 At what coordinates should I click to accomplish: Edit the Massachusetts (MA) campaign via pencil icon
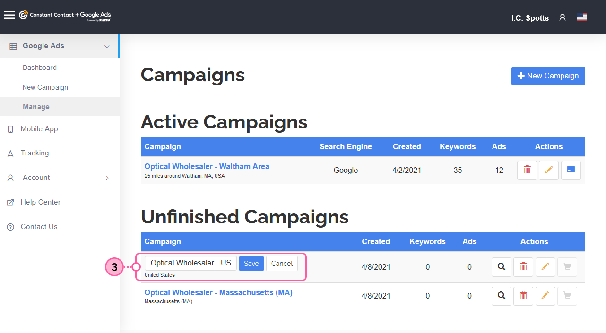pos(545,296)
